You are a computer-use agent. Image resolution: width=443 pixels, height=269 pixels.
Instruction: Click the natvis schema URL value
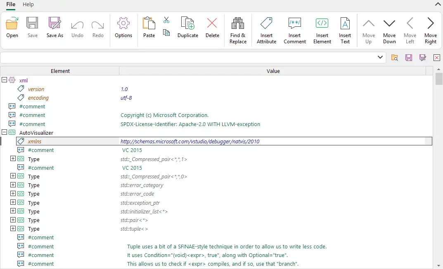pos(190,142)
